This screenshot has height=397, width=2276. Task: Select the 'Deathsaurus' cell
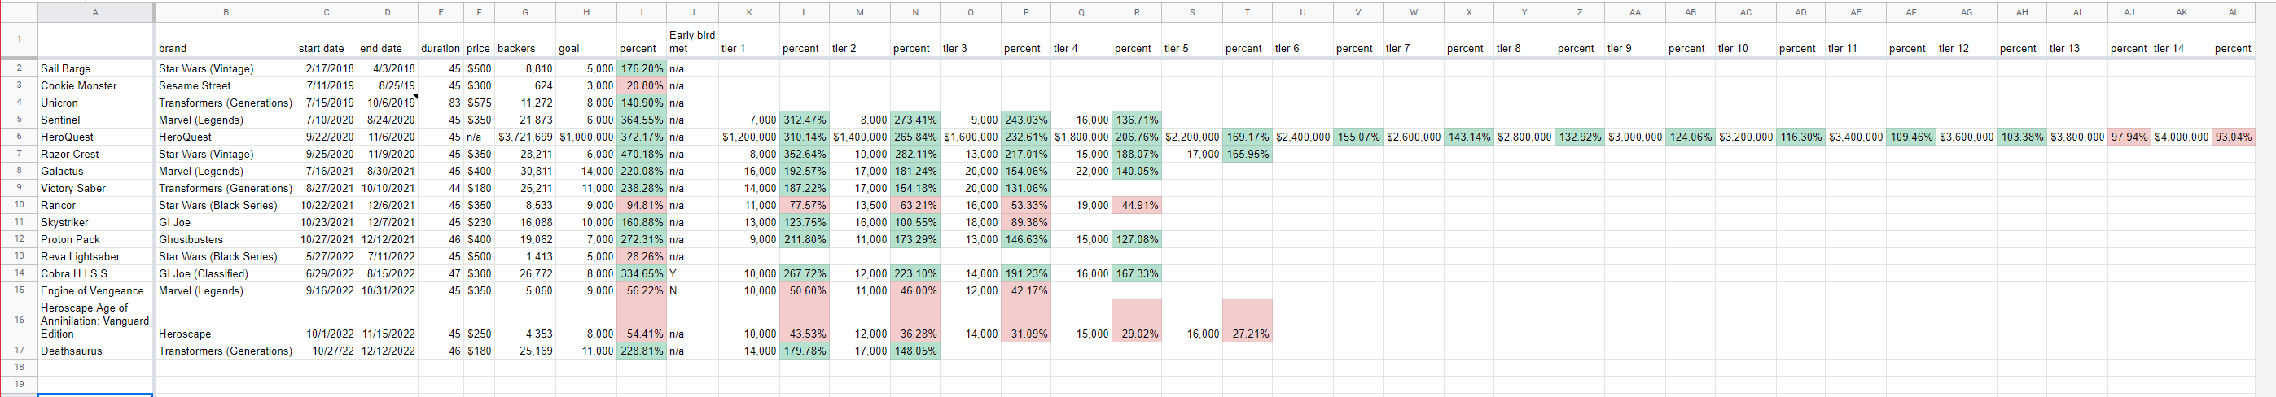click(95, 351)
